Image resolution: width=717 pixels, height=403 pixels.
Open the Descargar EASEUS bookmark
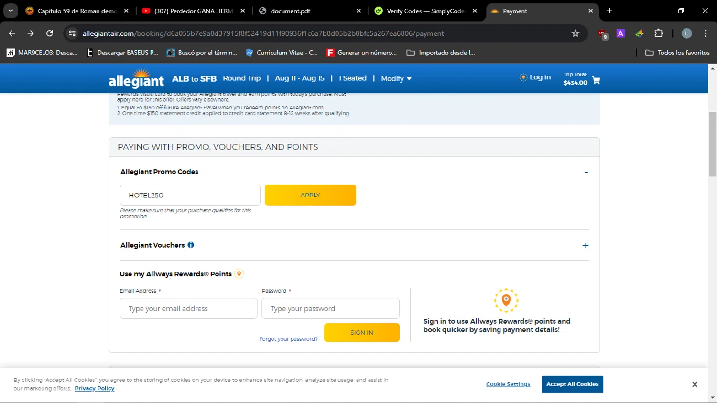click(123, 53)
